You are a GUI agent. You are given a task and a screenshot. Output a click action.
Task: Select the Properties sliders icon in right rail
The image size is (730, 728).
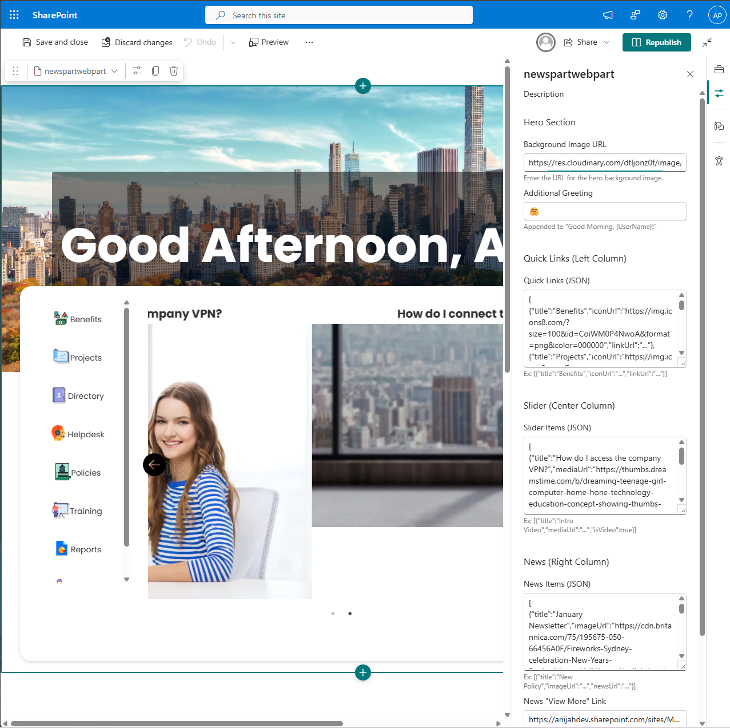tap(719, 93)
